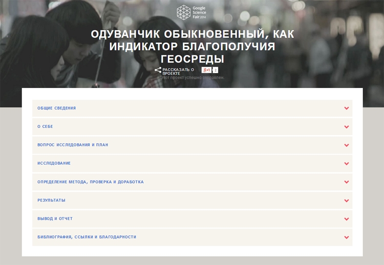Viewport: 384px width, 265px height.
Task: Expand section with Общие сведения chevron
Action: (347, 108)
